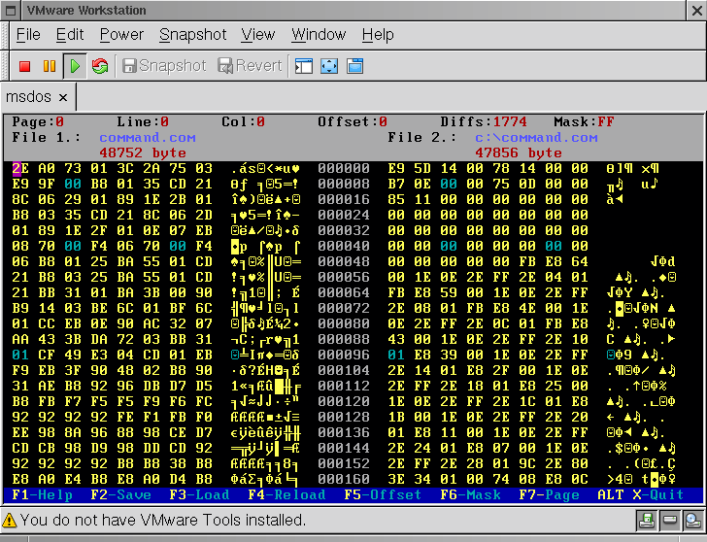
Task: Click the CD-ROM device status icon
Action: click(x=691, y=521)
